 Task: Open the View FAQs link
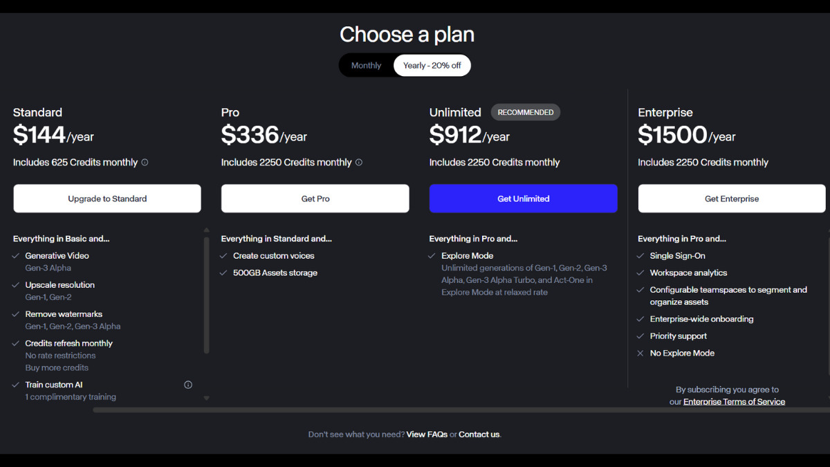(x=427, y=434)
